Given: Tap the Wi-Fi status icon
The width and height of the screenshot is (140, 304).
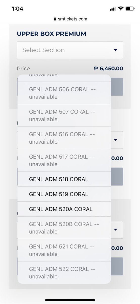Looking at the screenshot, I should [x=121, y=9].
